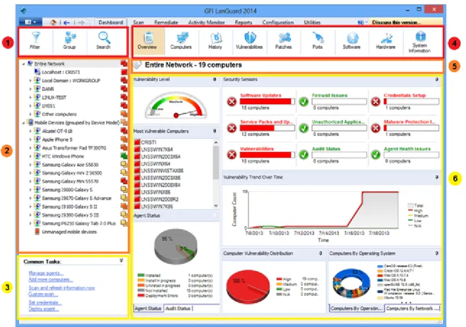Select CRISTI in Most Vulnerable Computers
466x327 pixels.
pos(148,142)
